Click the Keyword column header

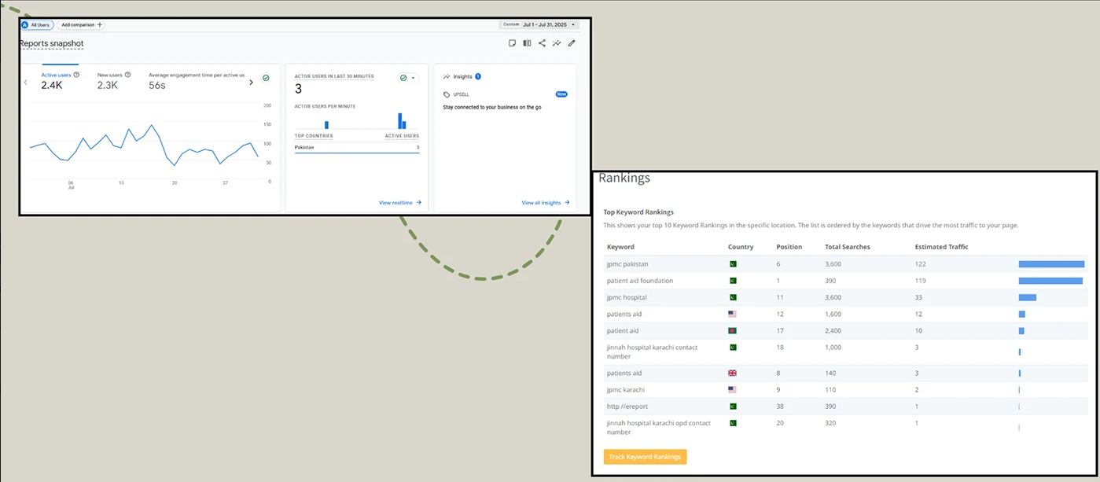(x=620, y=247)
